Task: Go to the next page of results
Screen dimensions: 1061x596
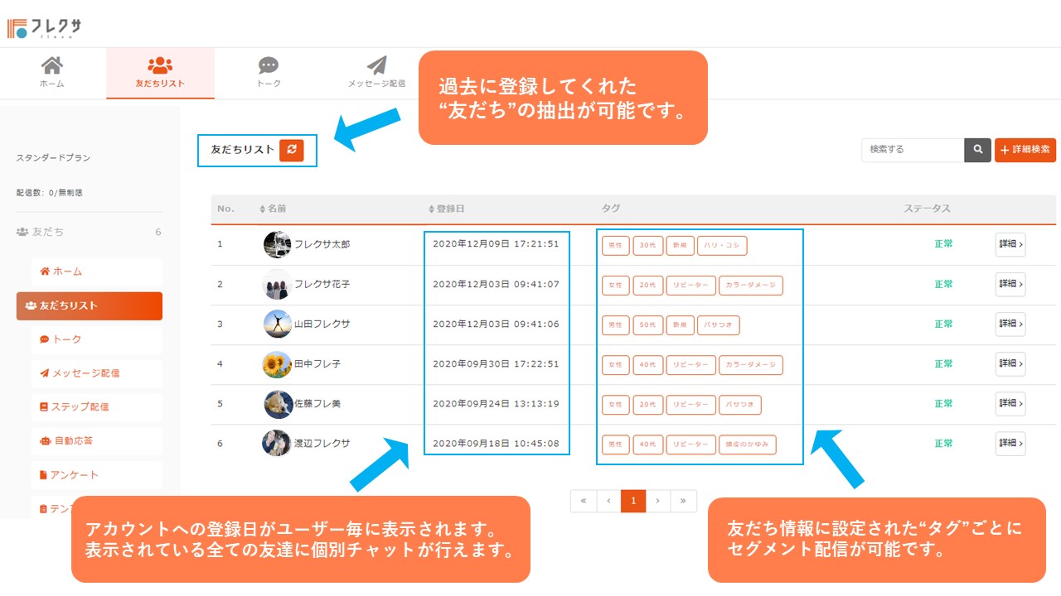Action: [658, 501]
